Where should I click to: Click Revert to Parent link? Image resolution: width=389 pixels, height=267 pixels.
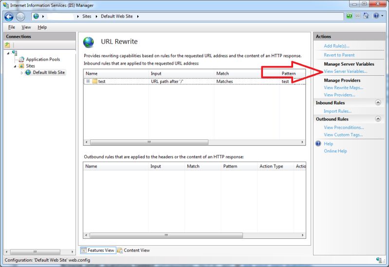(x=339, y=55)
